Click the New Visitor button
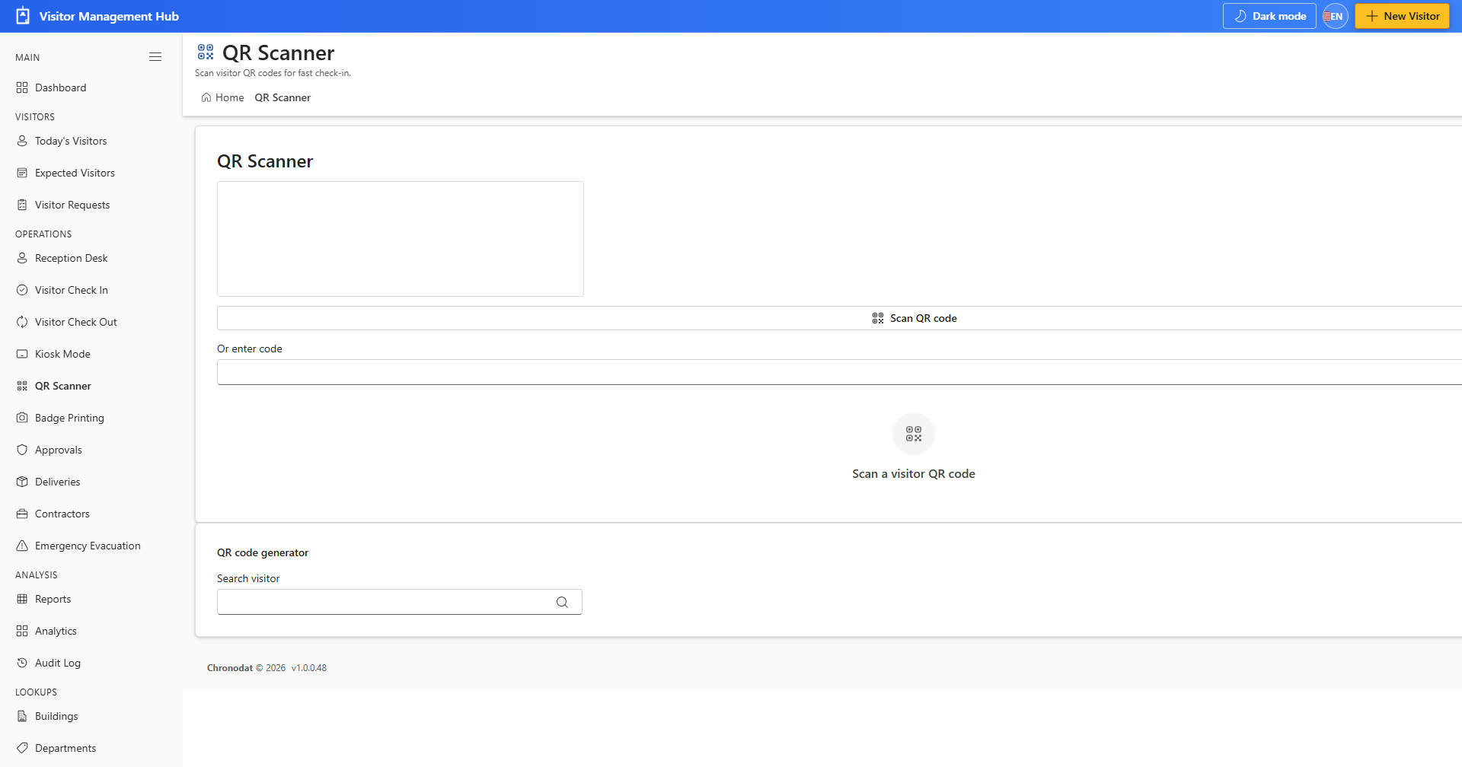 pyautogui.click(x=1402, y=16)
